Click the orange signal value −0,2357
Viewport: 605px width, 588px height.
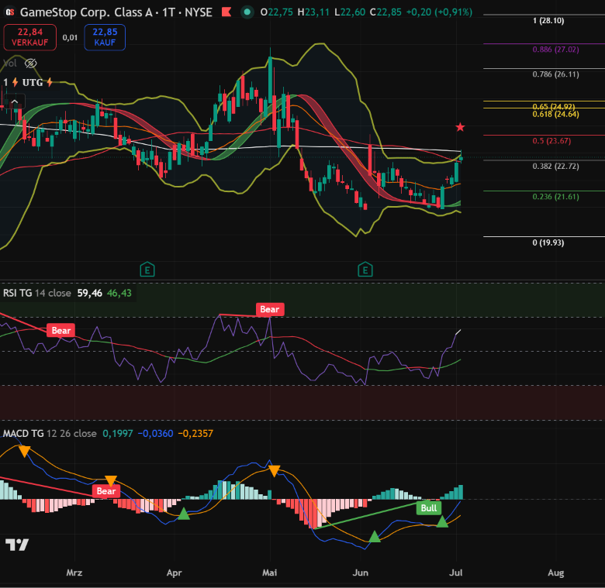coord(195,434)
